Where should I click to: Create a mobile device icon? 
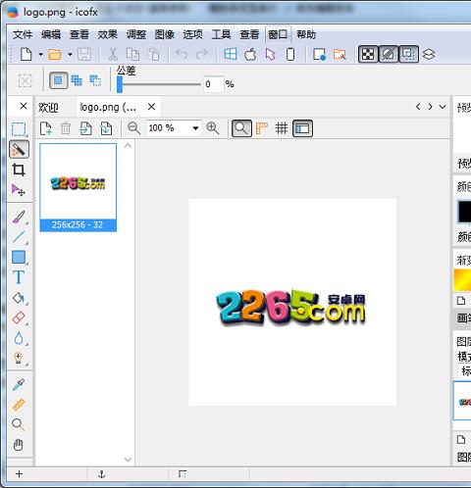tap(290, 54)
